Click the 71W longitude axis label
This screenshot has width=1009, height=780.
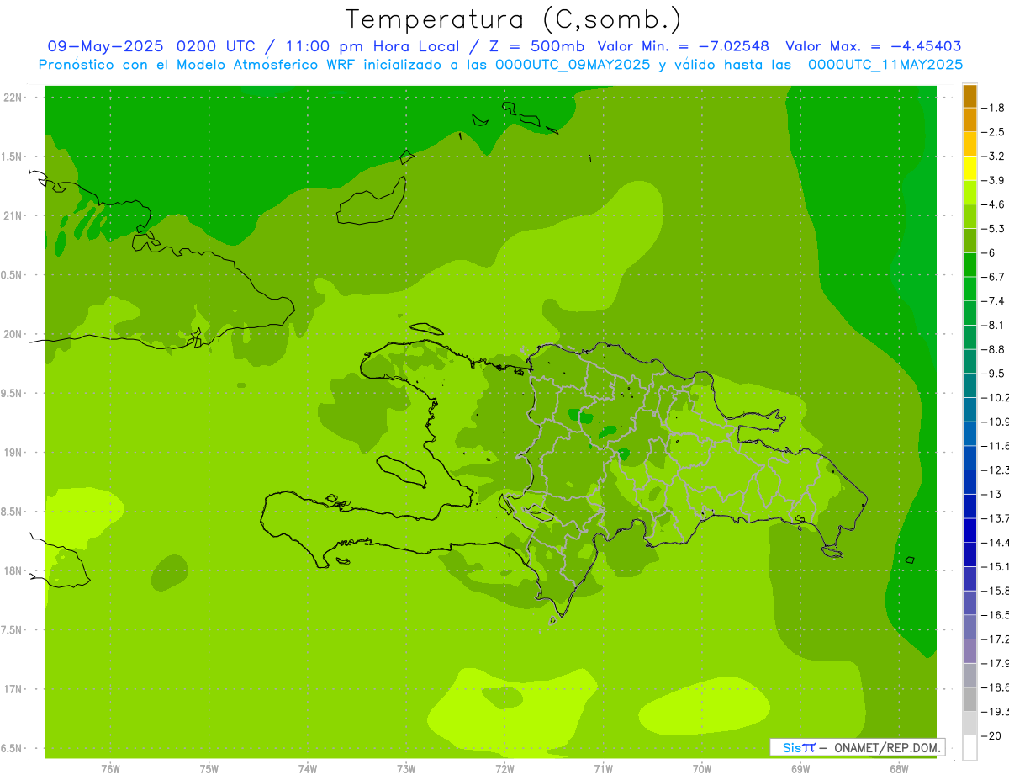pos(603,769)
